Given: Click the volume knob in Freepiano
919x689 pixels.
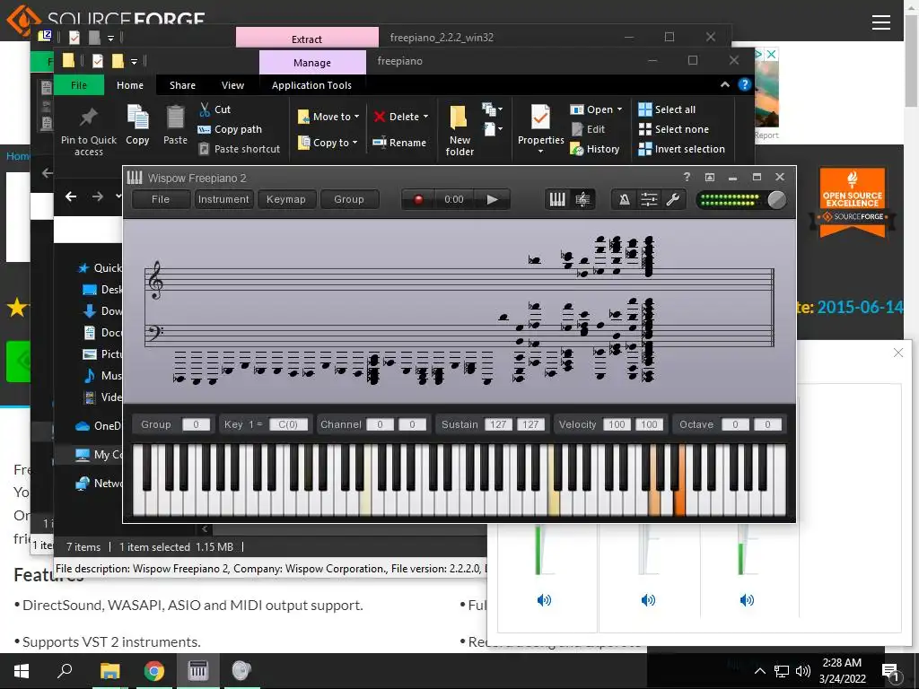Looking at the screenshot, I should (776, 200).
